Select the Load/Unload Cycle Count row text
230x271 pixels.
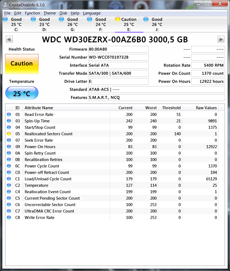click(48, 179)
